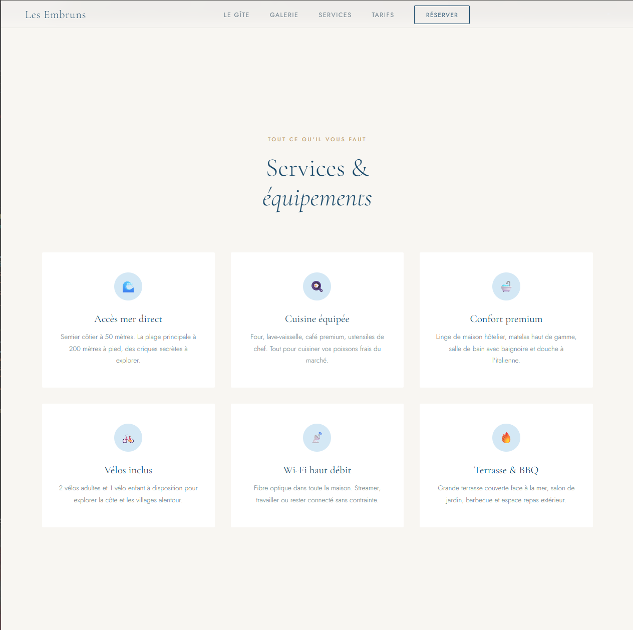Click the Les Embruns site logo
This screenshot has height=630, width=633.
[56, 15]
